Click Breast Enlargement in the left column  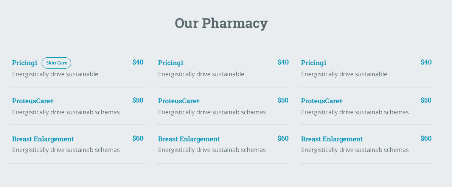43,139
